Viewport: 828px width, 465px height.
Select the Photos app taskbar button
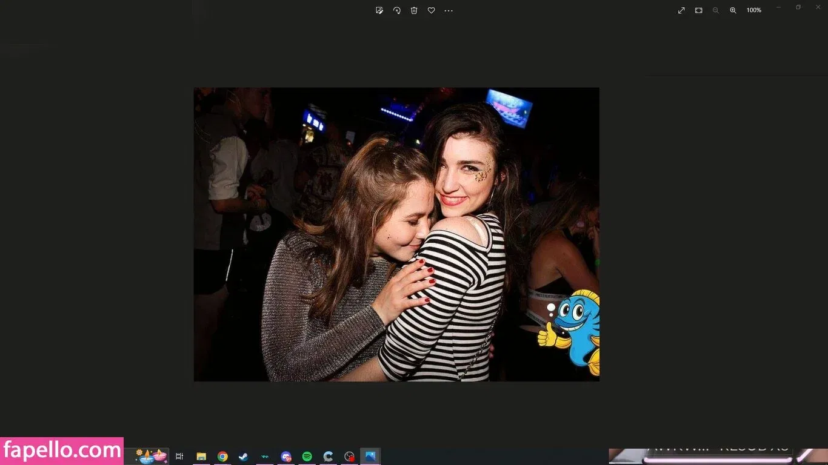370,457
